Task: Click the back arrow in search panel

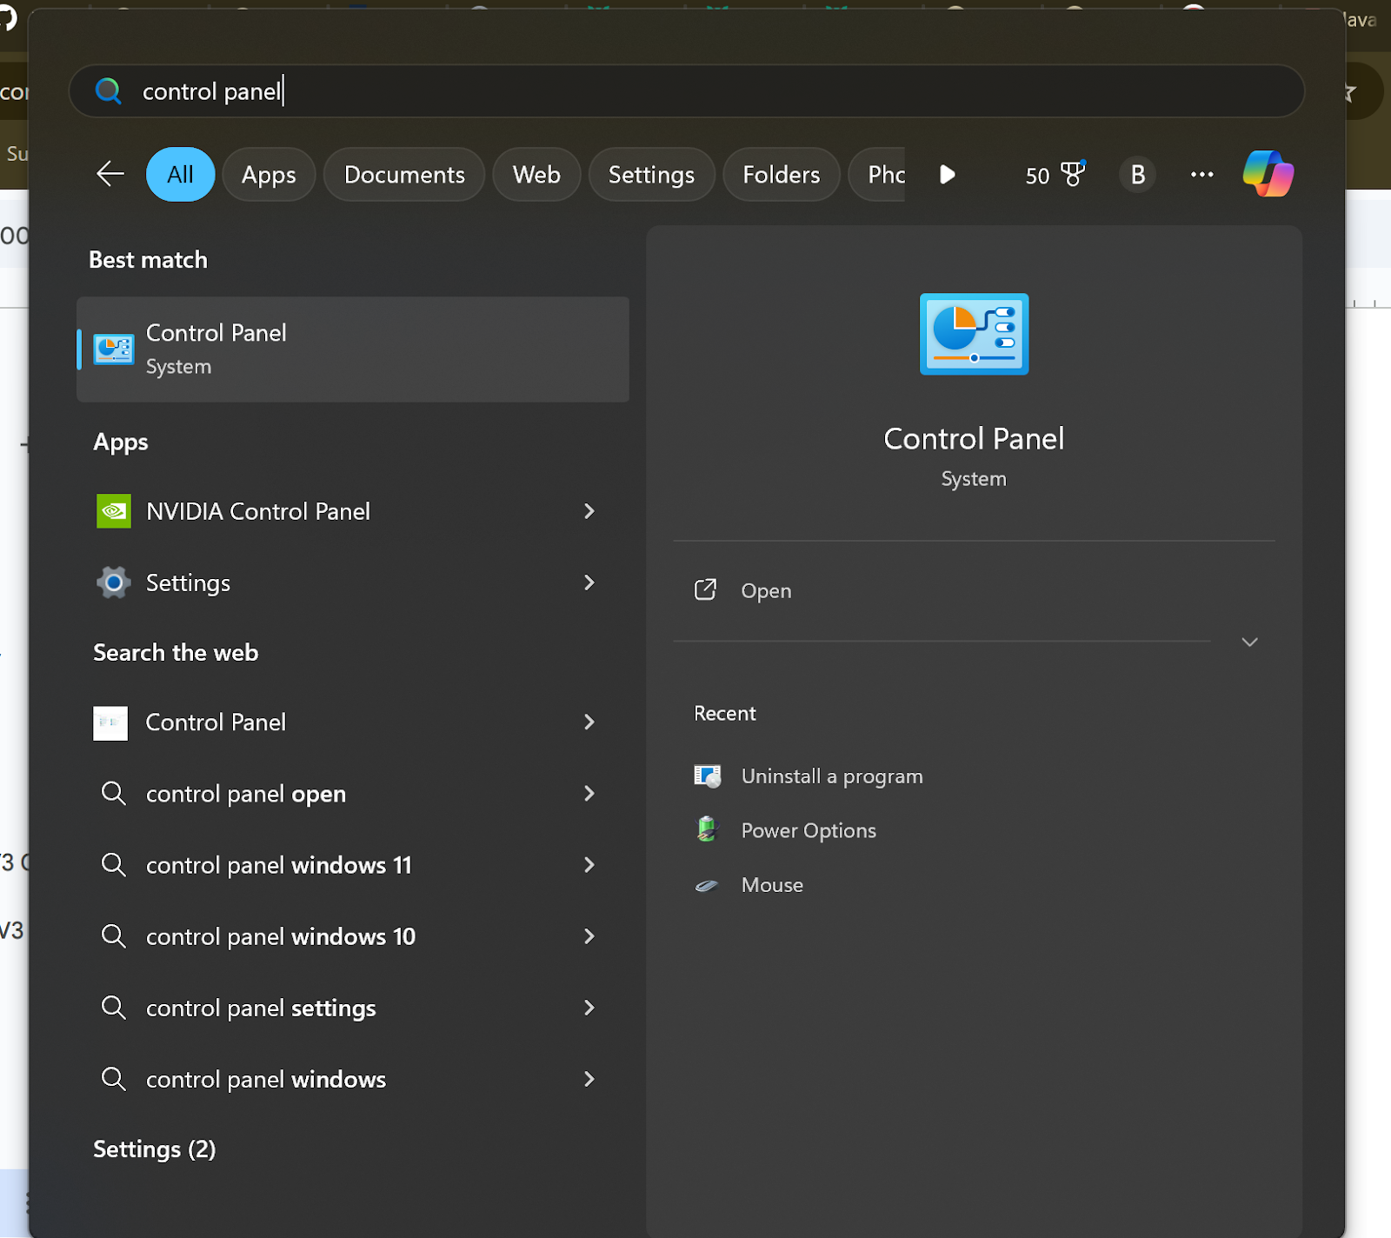Action: tap(110, 174)
